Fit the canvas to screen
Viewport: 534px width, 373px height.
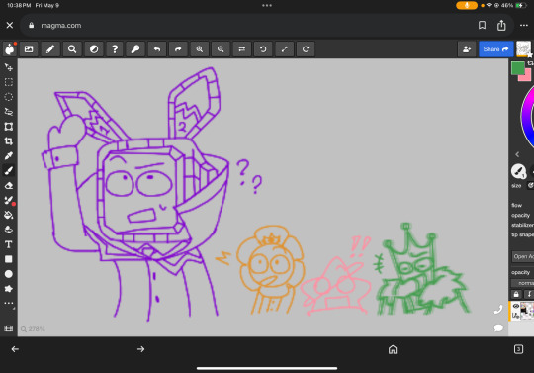[x=285, y=49]
